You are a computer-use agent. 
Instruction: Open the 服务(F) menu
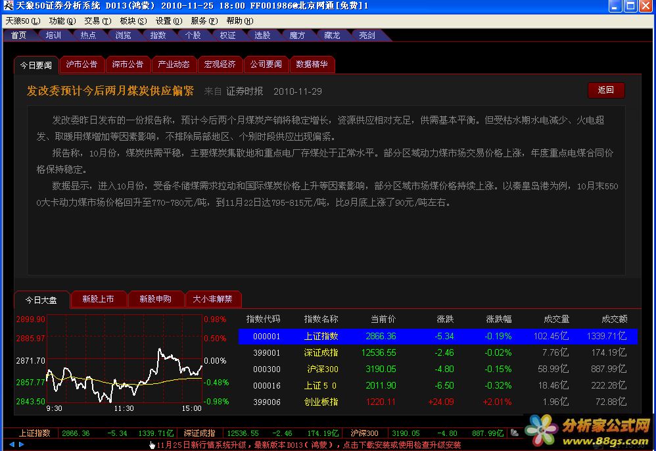(x=204, y=21)
